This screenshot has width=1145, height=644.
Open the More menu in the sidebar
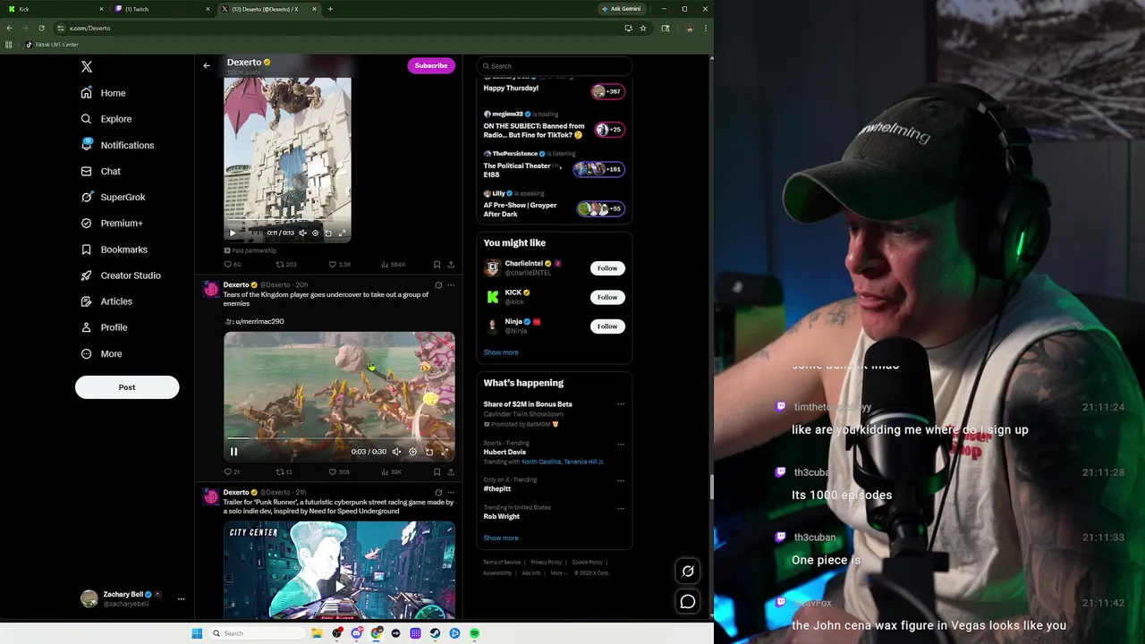click(101, 353)
